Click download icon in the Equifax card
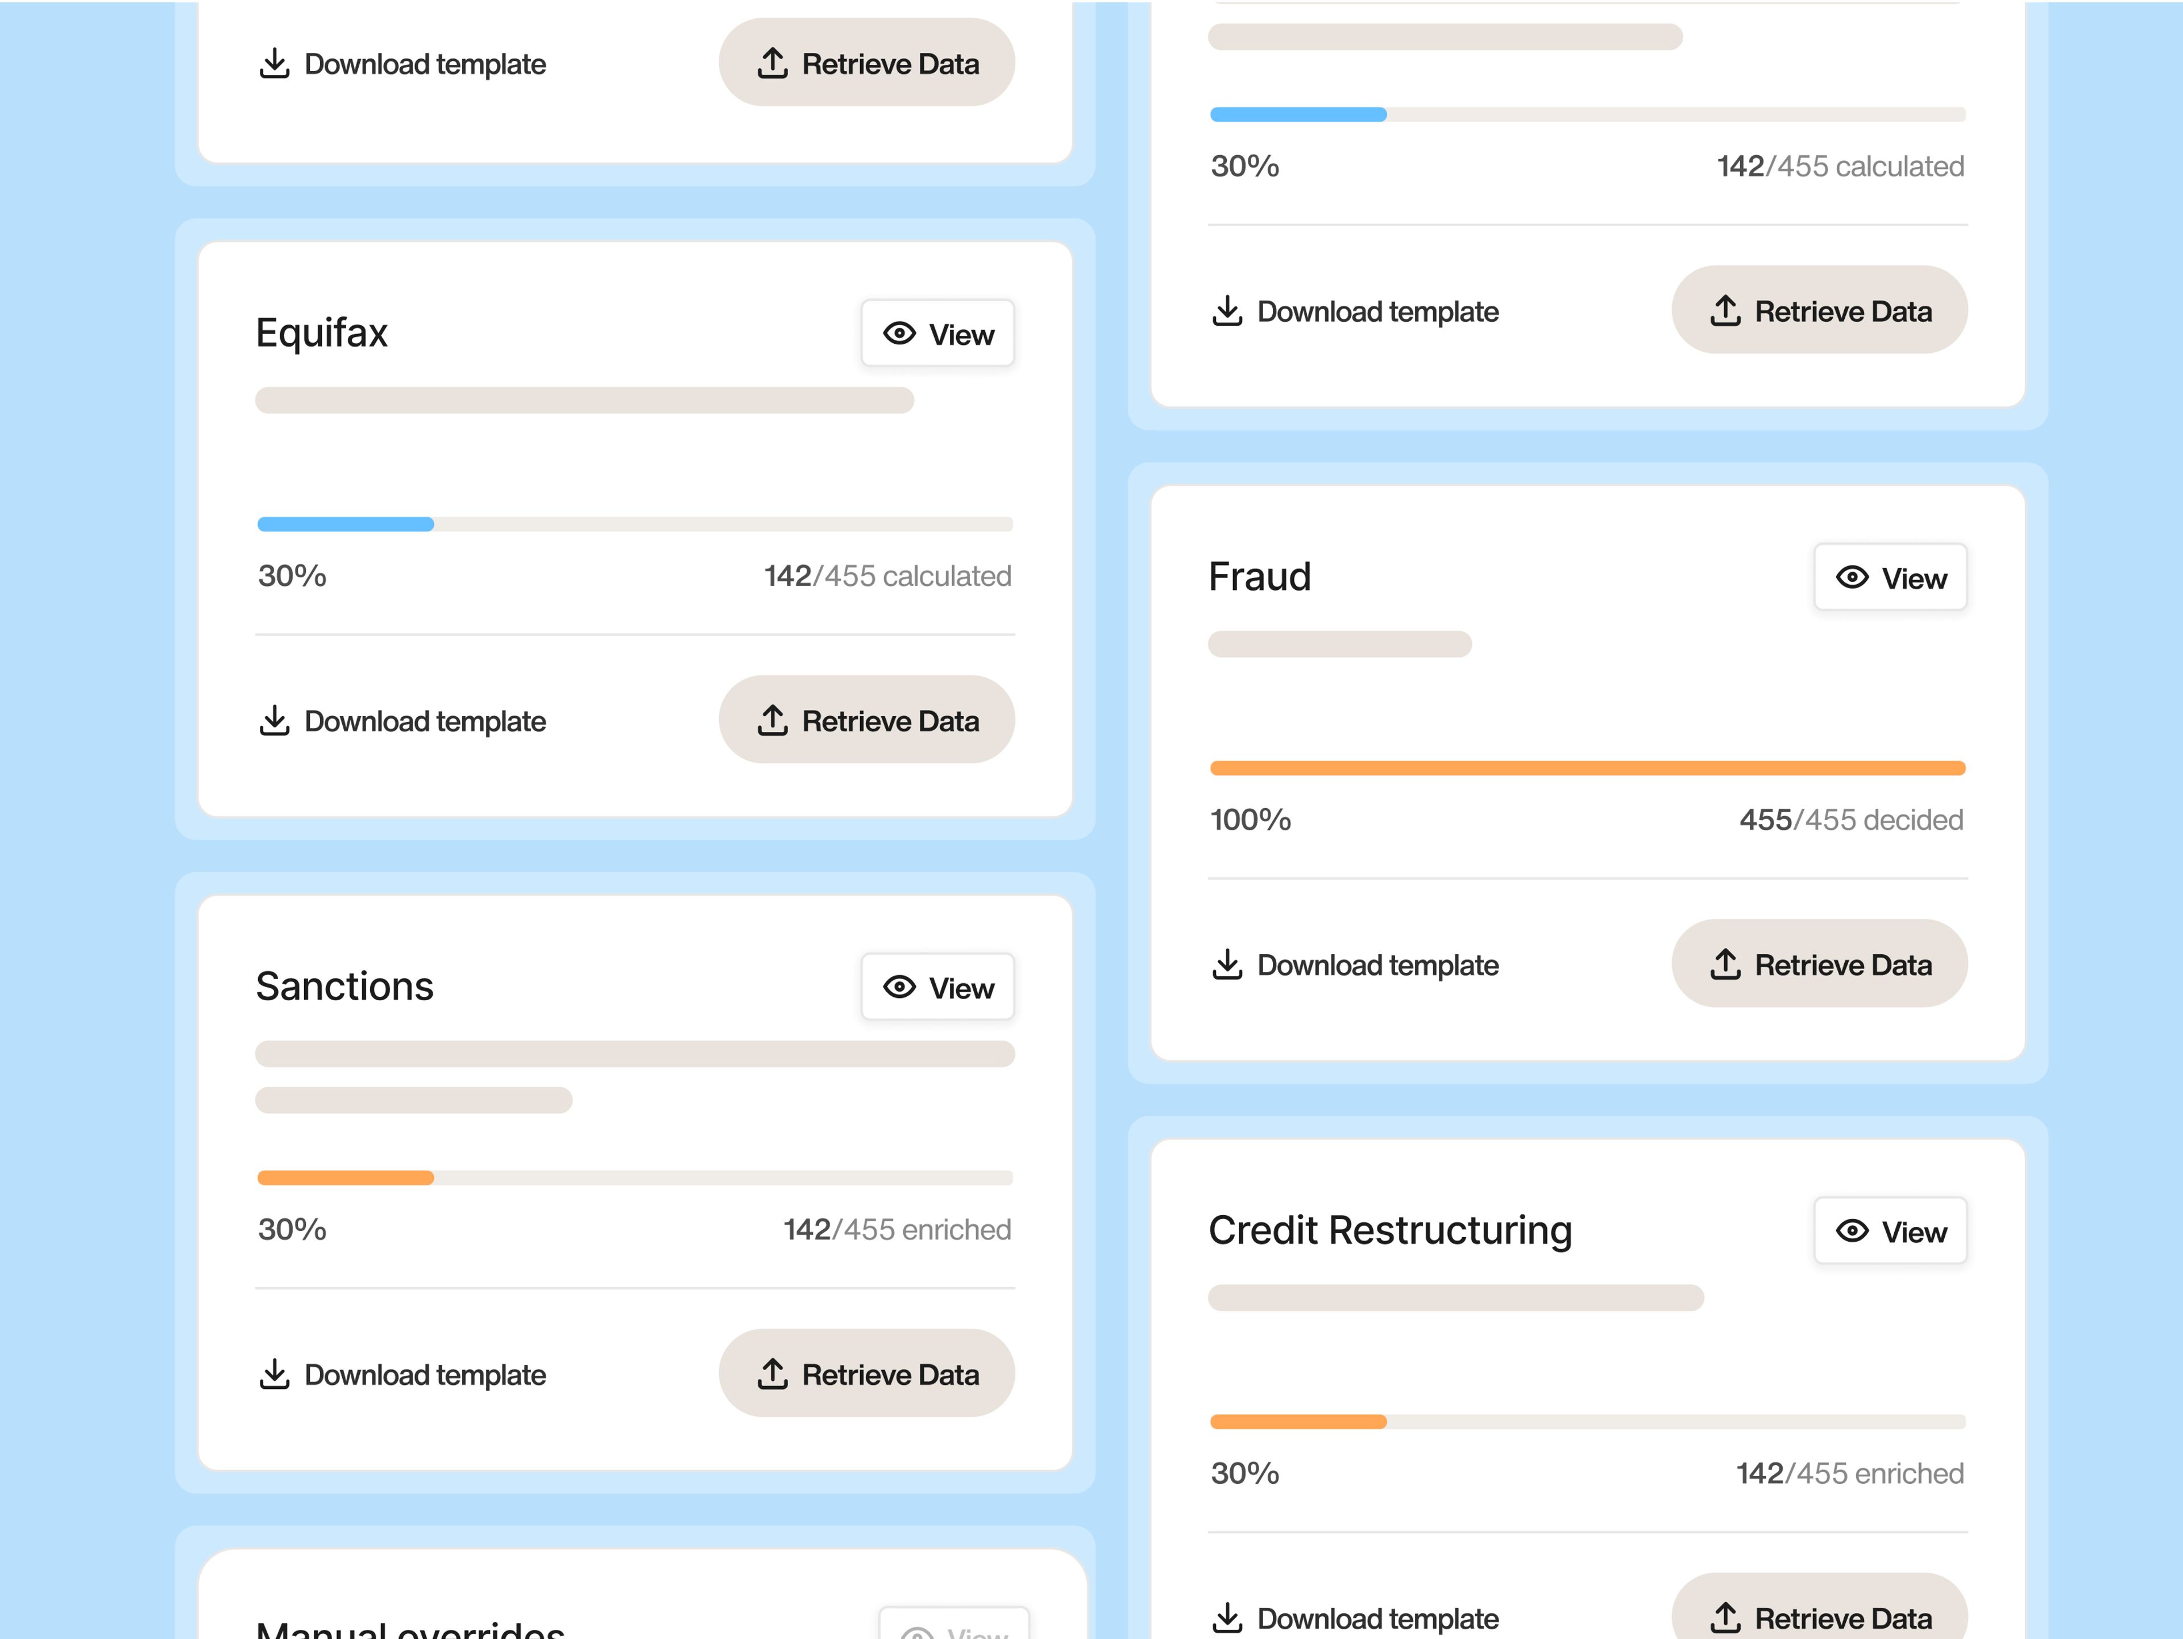The height and width of the screenshot is (1639, 2183). pos(275,721)
